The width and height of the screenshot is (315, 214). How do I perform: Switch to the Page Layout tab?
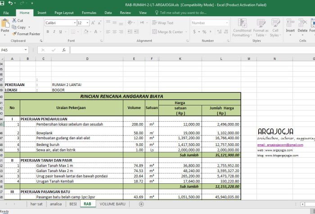click(64, 13)
